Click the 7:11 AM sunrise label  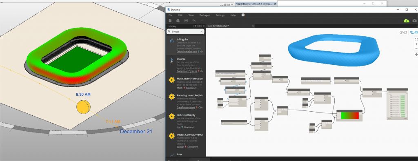[113, 121]
